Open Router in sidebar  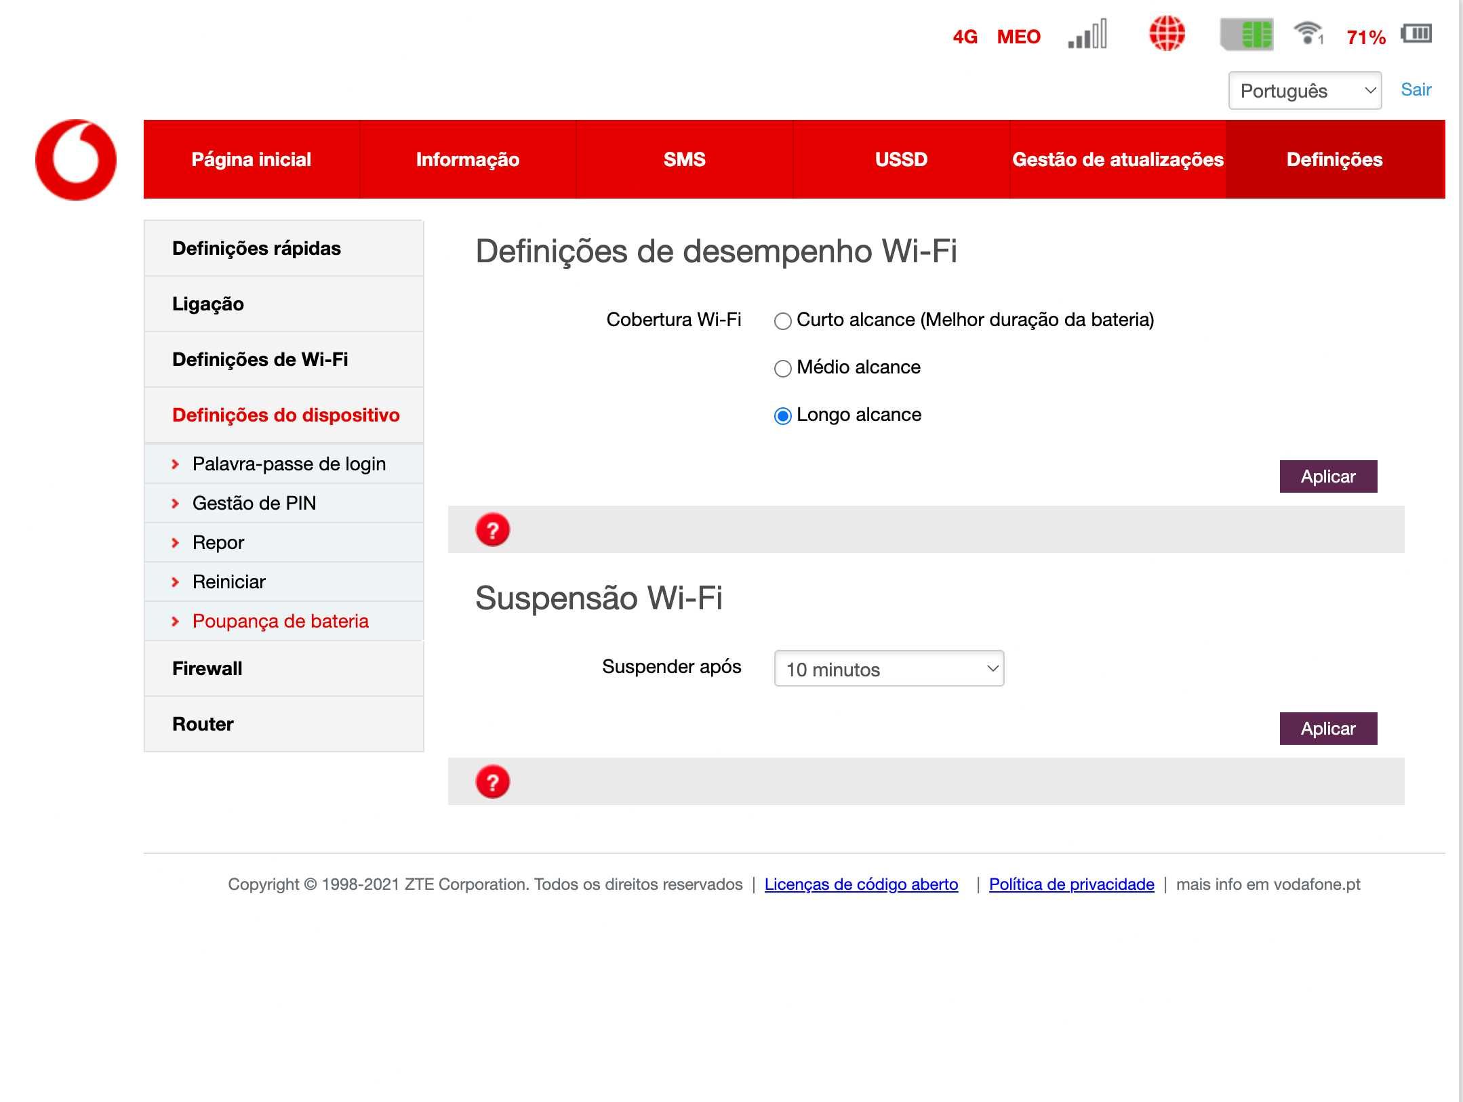click(284, 724)
